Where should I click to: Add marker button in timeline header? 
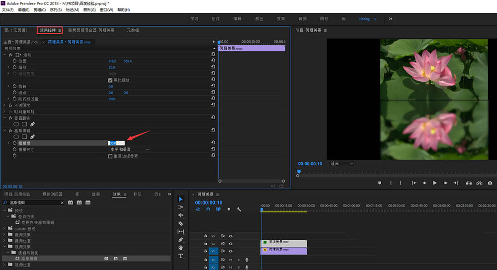(229, 209)
